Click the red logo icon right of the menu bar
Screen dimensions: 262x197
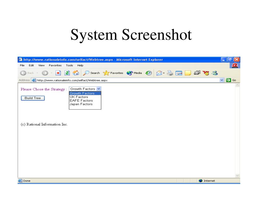coord(235,65)
